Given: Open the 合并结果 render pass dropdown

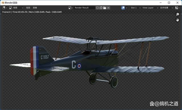Looking at the screenshot, I should pyautogui.click(x=166, y=8).
